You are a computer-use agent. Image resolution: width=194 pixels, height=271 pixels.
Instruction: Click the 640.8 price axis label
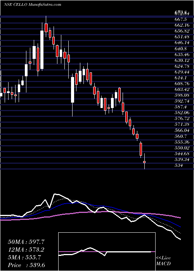[x=180, y=48]
